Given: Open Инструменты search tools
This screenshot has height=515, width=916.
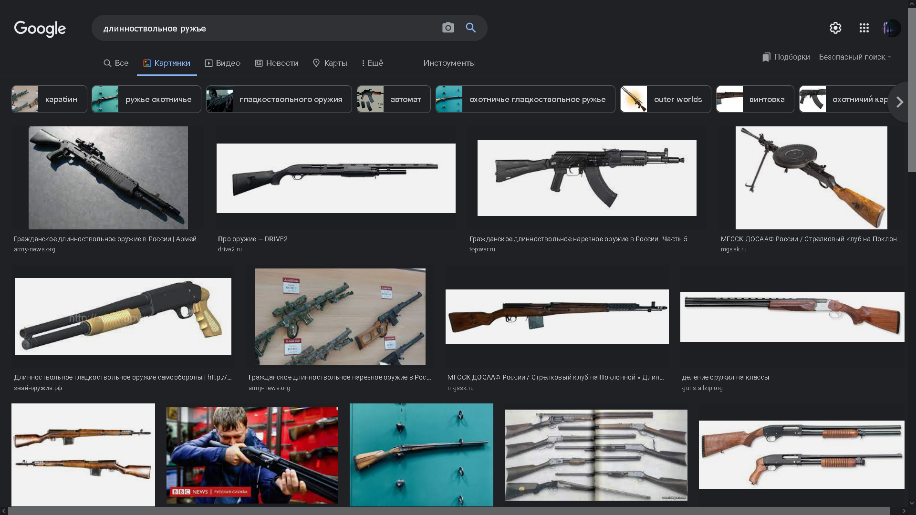Looking at the screenshot, I should pyautogui.click(x=449, y=63).
